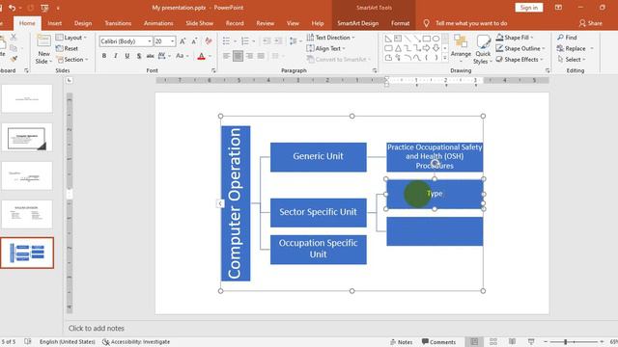Toggle Justify text alignment
Viewport: 618px width, 347px height.
261,56
